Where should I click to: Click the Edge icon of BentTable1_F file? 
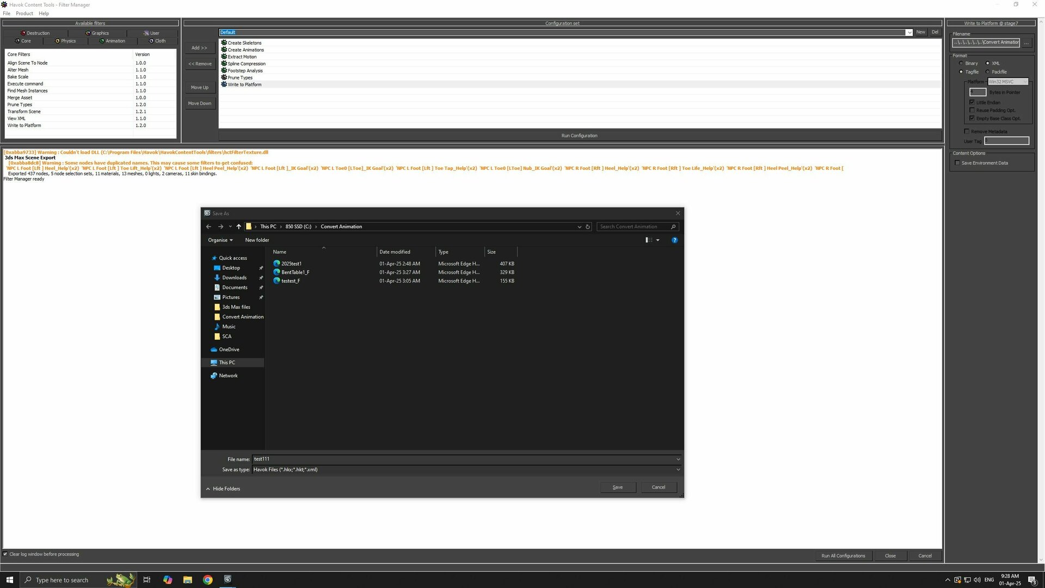point(276,272)
